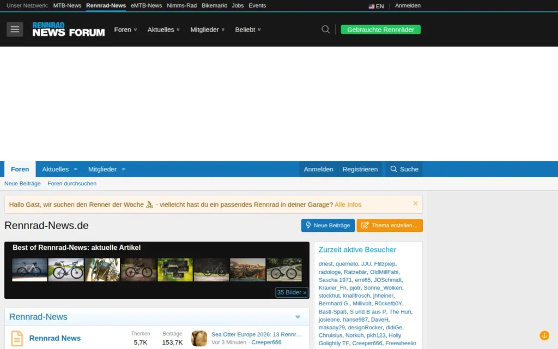Open eighth article thumbnail, light bike

(284, 270)
